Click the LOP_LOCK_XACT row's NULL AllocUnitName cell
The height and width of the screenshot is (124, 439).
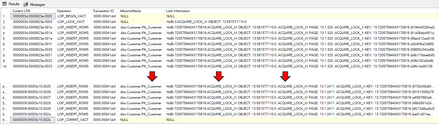142,22
